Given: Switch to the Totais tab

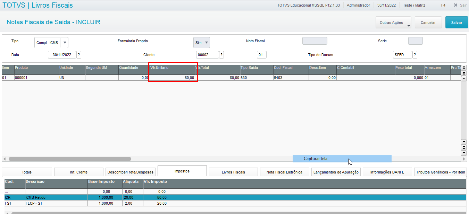Looking at the screenshot, I should coord(27,172).
